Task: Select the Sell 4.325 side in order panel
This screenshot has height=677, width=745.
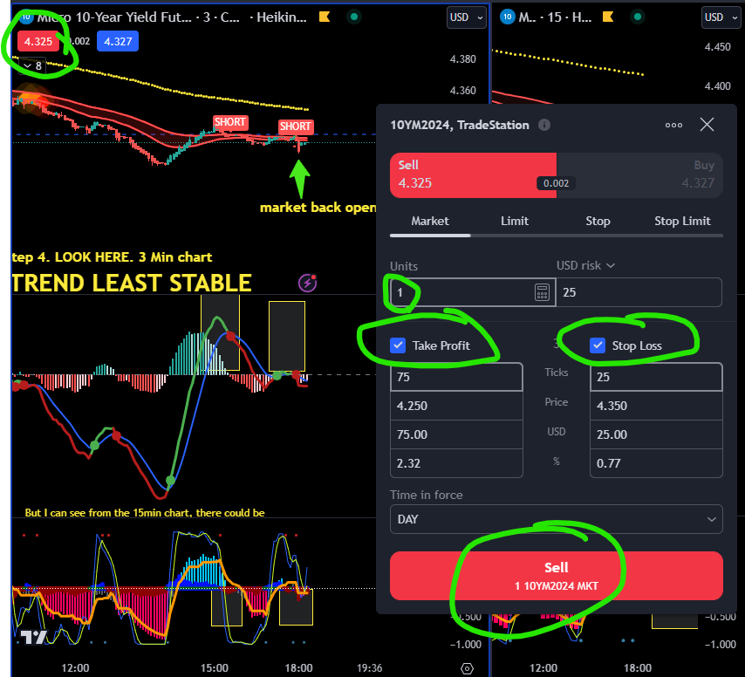Action: pyautogui.click(x=473, y=175)
